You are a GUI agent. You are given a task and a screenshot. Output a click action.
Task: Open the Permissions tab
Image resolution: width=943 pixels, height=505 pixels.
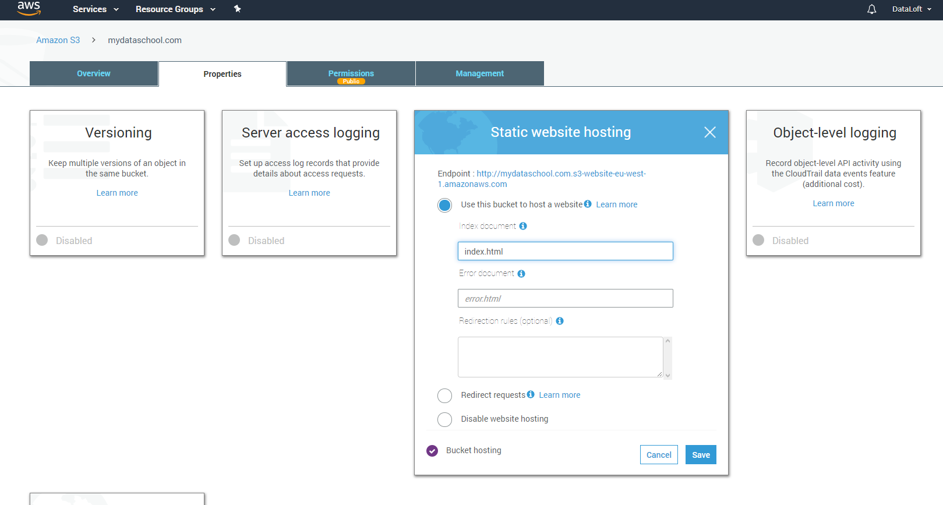tap(351, 73)
